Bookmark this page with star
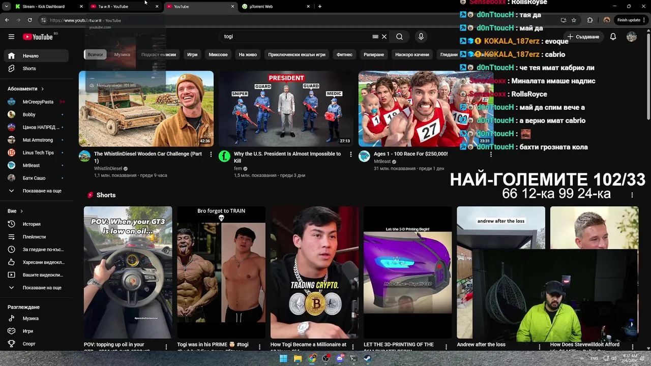Image resolution: width=651 pixels, height=366 pixels. pos(574,20)
